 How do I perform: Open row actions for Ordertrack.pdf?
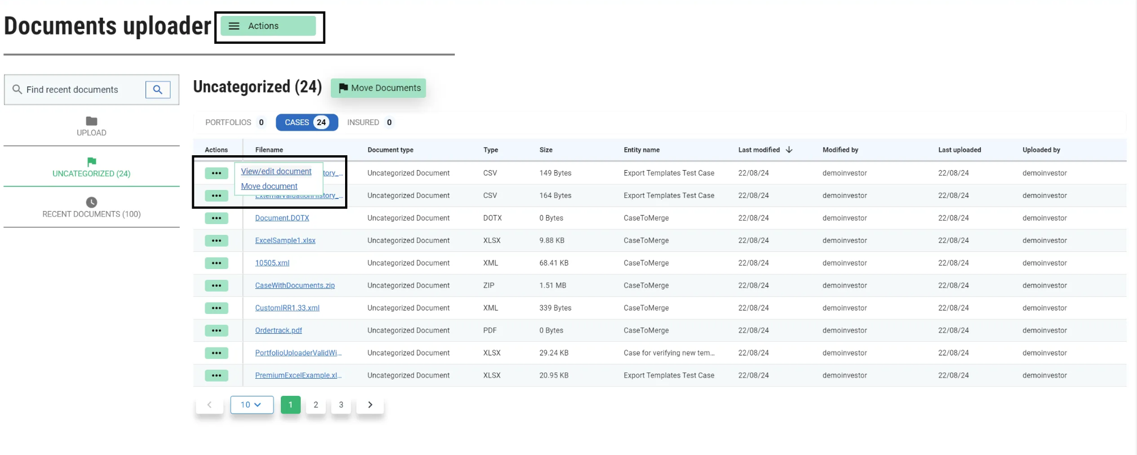click(216, 330)
